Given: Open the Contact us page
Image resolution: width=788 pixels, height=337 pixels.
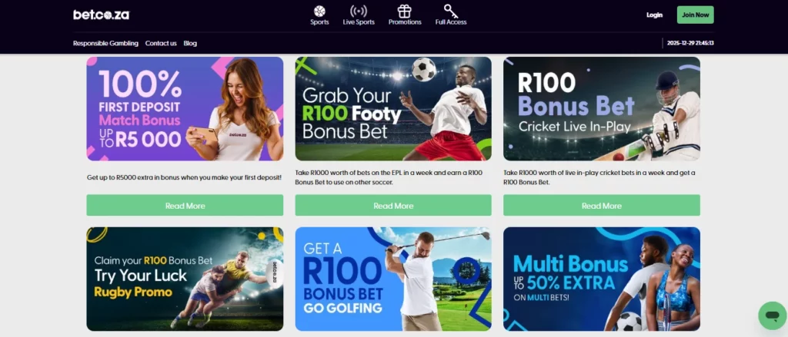Looking at the screenshot, I should point(161,43).
